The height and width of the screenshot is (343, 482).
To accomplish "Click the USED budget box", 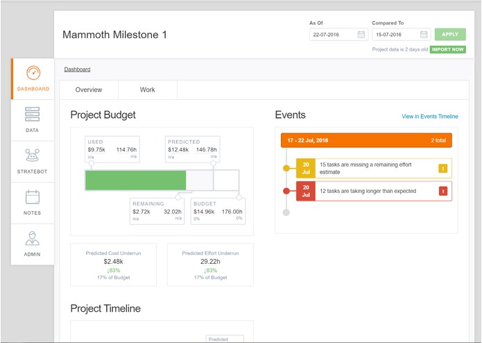I will 112,149.
